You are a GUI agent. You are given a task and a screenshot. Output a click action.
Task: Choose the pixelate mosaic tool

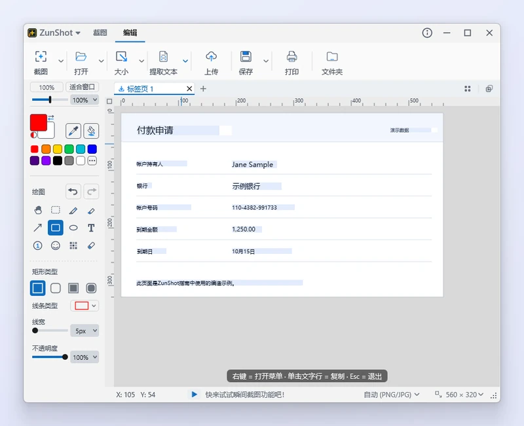[73, 245]
